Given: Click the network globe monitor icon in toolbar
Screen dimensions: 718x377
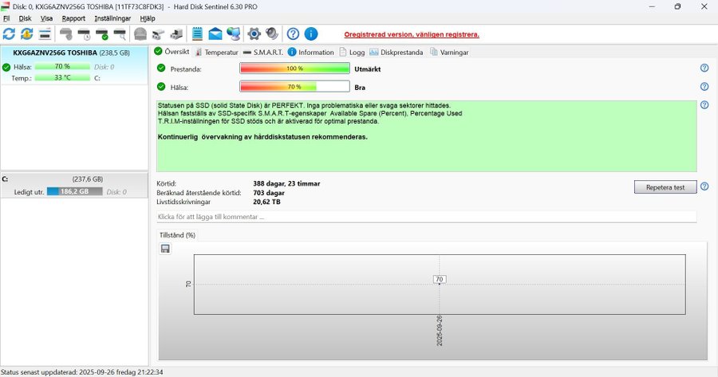Looking at the screenshot, I should coord(233,33).
